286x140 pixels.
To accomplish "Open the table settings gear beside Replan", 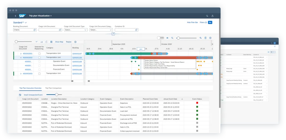I will tap(75, 42).
